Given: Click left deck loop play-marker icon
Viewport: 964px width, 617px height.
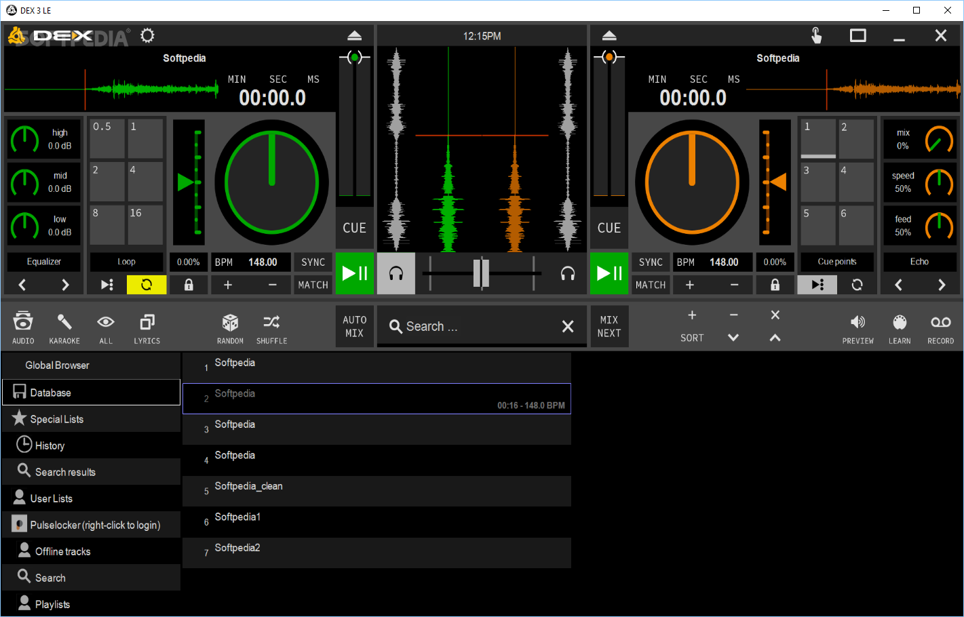Looking at the screenshot, I should 107,285.
